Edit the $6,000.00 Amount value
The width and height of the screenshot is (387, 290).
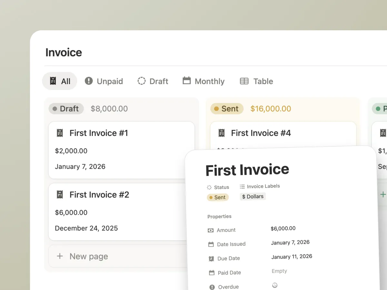tap(283, 228)
